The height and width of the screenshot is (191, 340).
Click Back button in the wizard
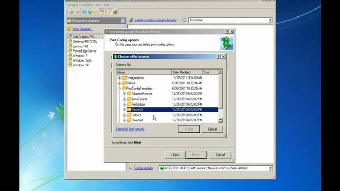tap(175, 154)
